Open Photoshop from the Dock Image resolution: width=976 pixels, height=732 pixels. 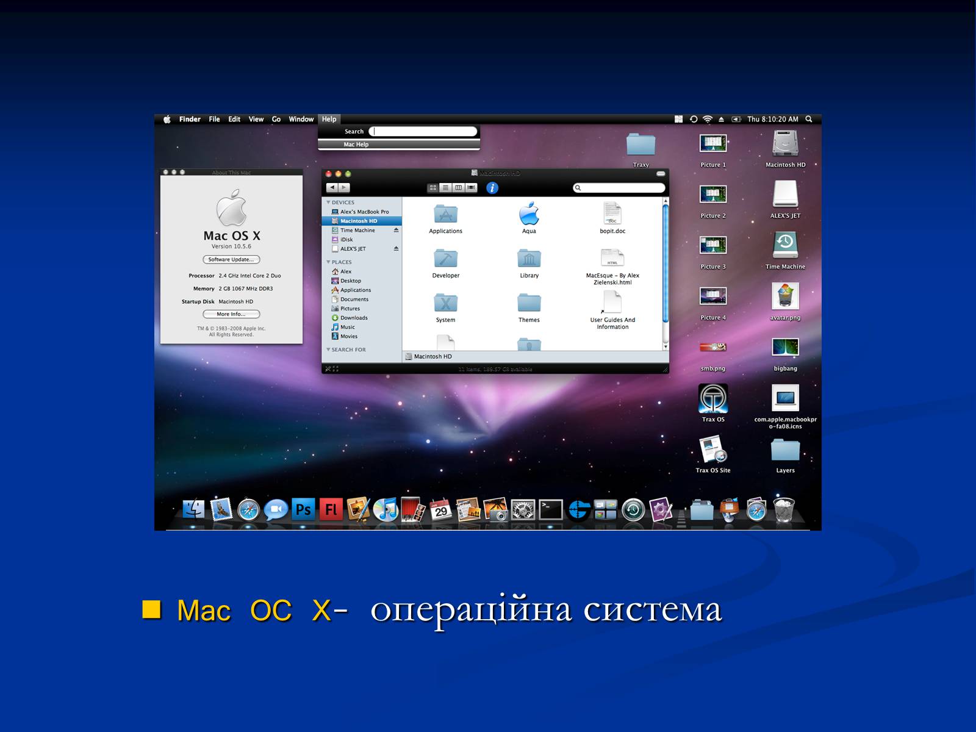[x=303, y=509]
